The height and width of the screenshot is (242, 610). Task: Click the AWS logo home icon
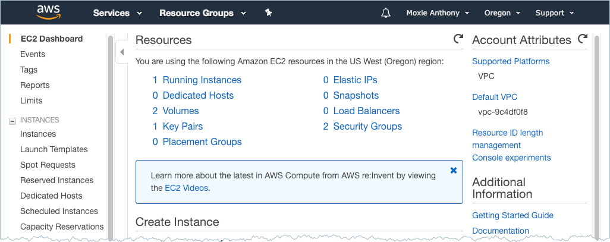pos(48,12)
